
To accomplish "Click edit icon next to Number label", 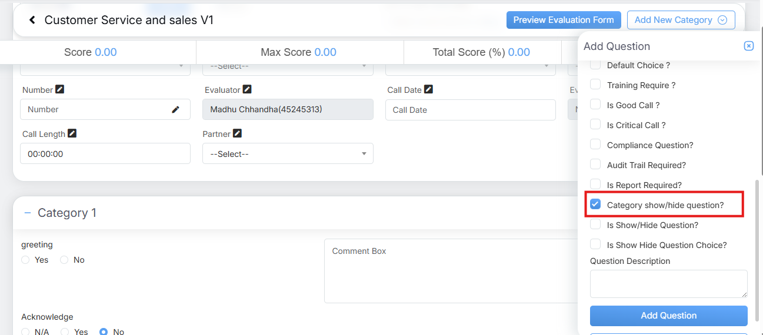I will [x=59, y=89].
